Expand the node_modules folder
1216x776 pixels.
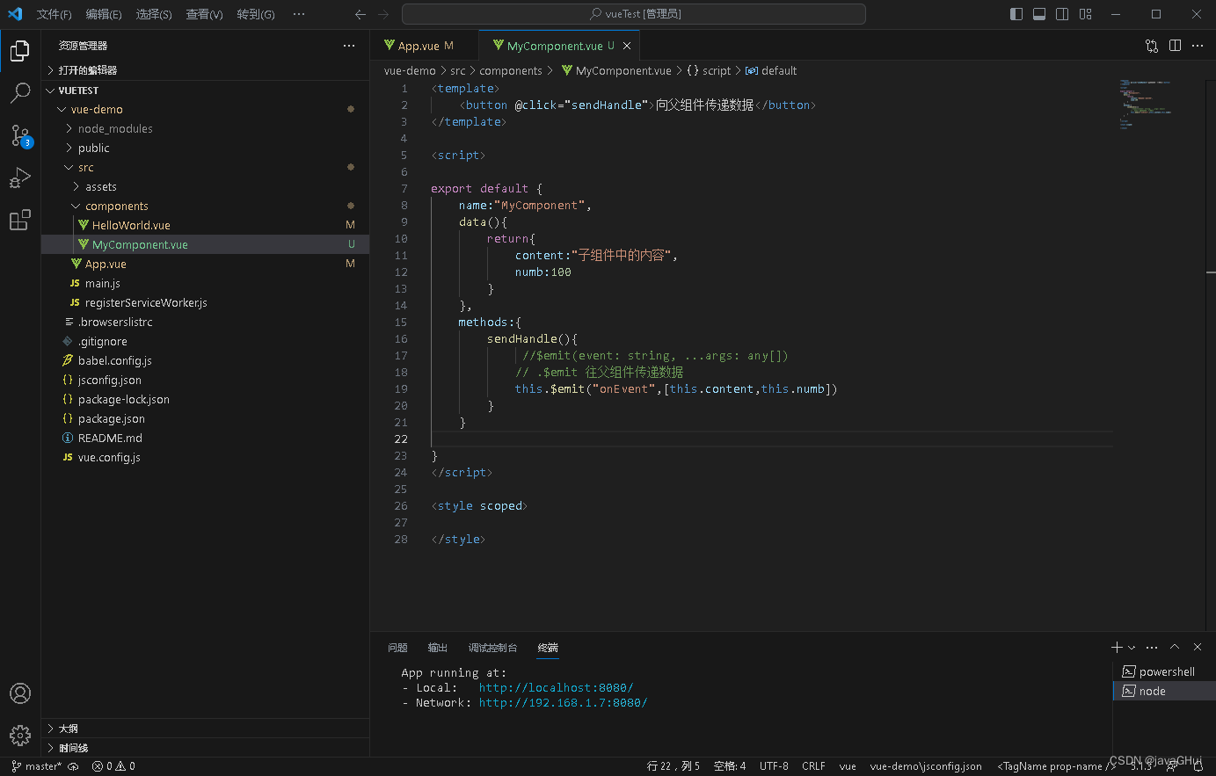tap(113, 128)
